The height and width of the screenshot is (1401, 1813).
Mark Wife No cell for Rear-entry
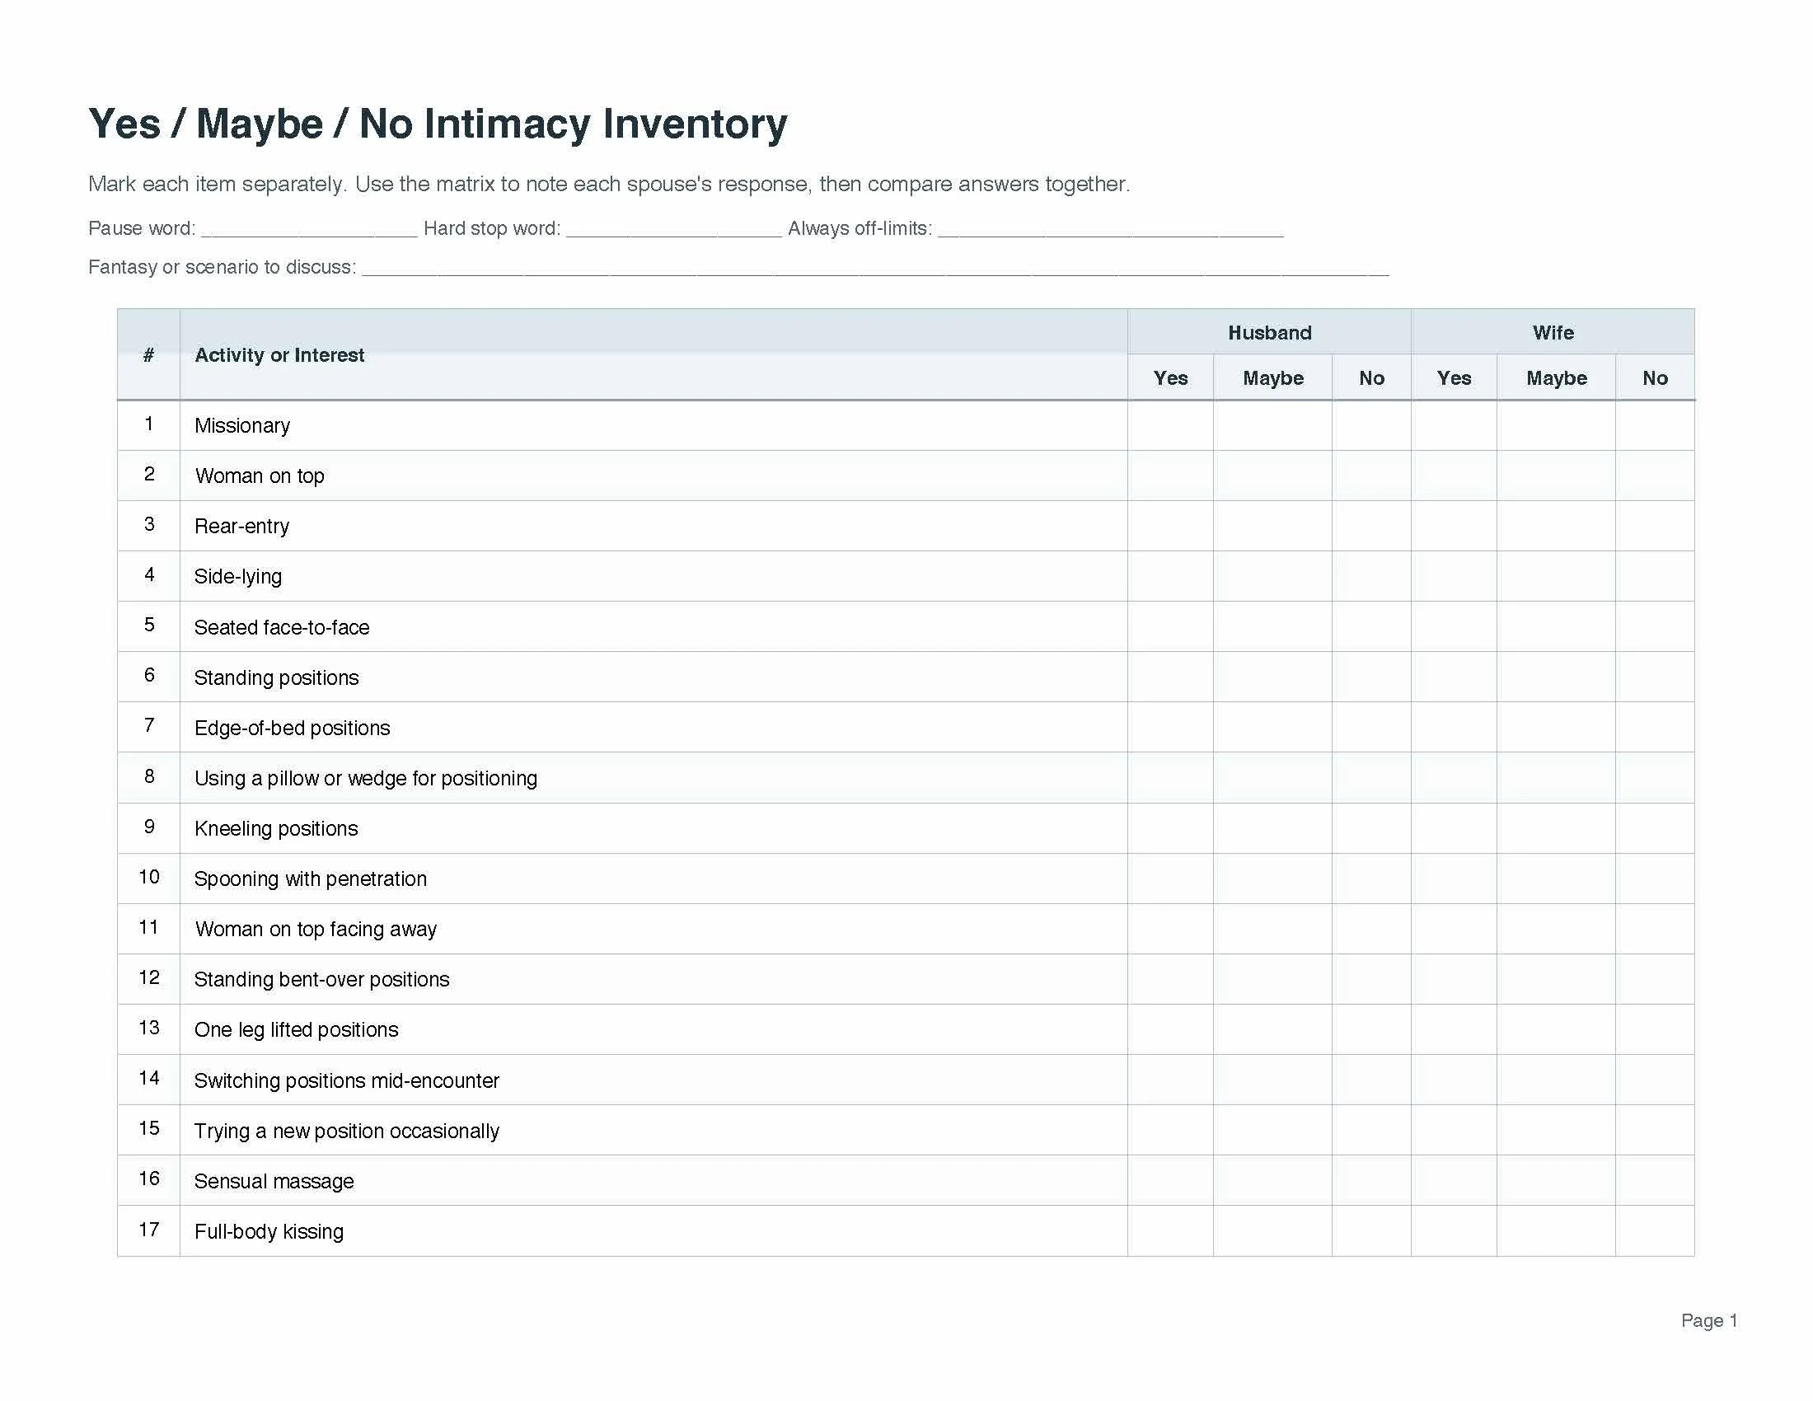1654,527
